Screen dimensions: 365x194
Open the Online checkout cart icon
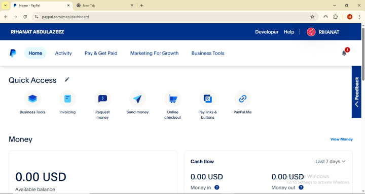click(x=173, y=99)
